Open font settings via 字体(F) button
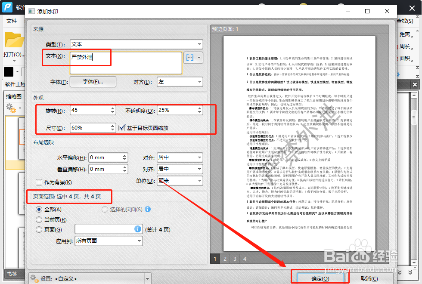422x284 pixels. [x=93, y=81]
